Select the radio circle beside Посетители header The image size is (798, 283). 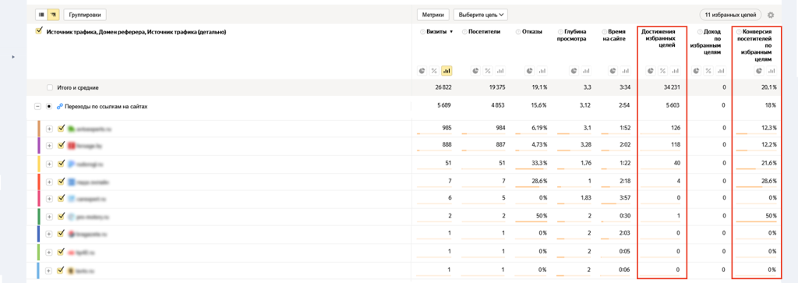pos(464,31)
